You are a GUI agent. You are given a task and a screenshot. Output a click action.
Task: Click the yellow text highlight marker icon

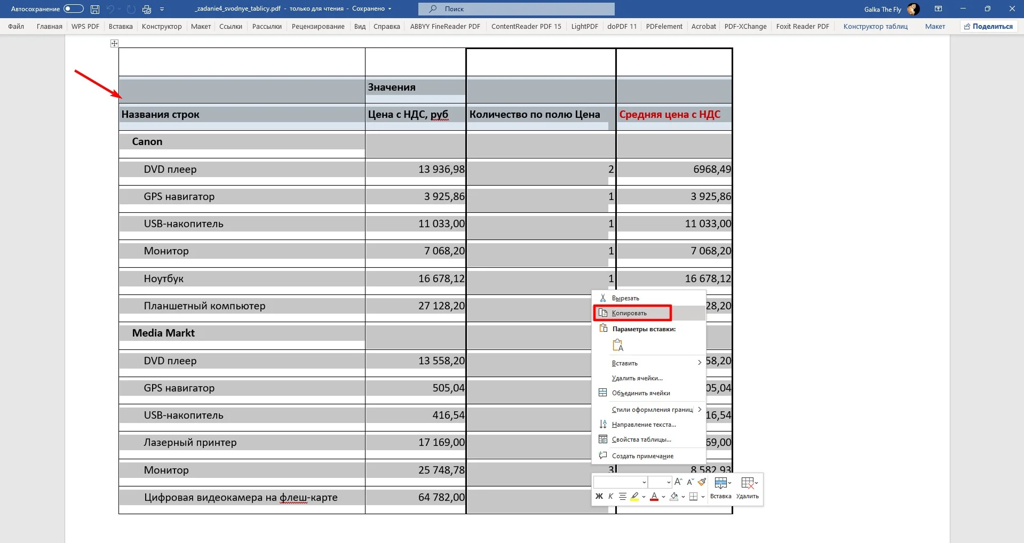coord(634,497)
